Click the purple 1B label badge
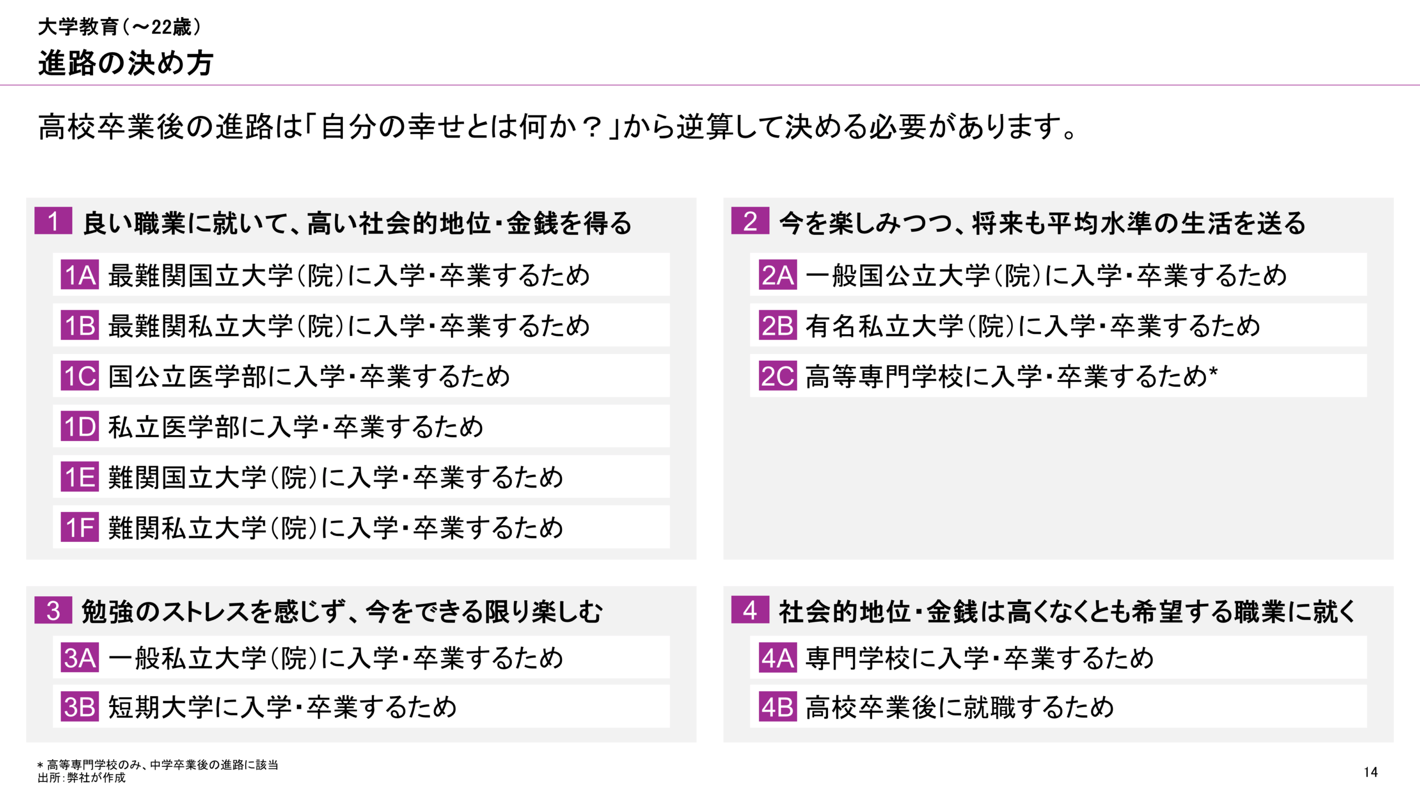The image size is (1420, 798). (80, 325)
